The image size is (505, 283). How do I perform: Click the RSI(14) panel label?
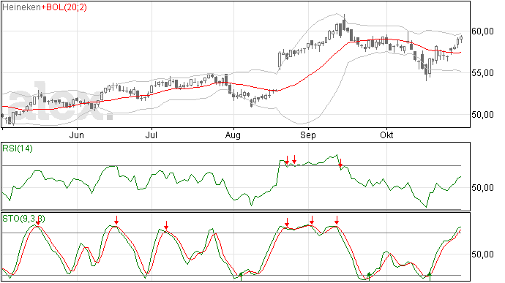[x=18, y=148]
